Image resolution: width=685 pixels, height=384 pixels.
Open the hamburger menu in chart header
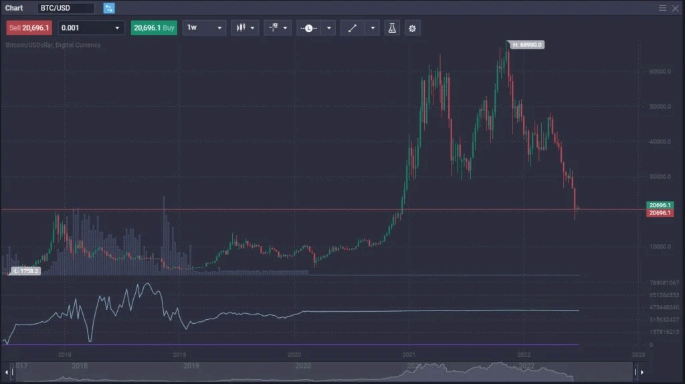(663, 8)
